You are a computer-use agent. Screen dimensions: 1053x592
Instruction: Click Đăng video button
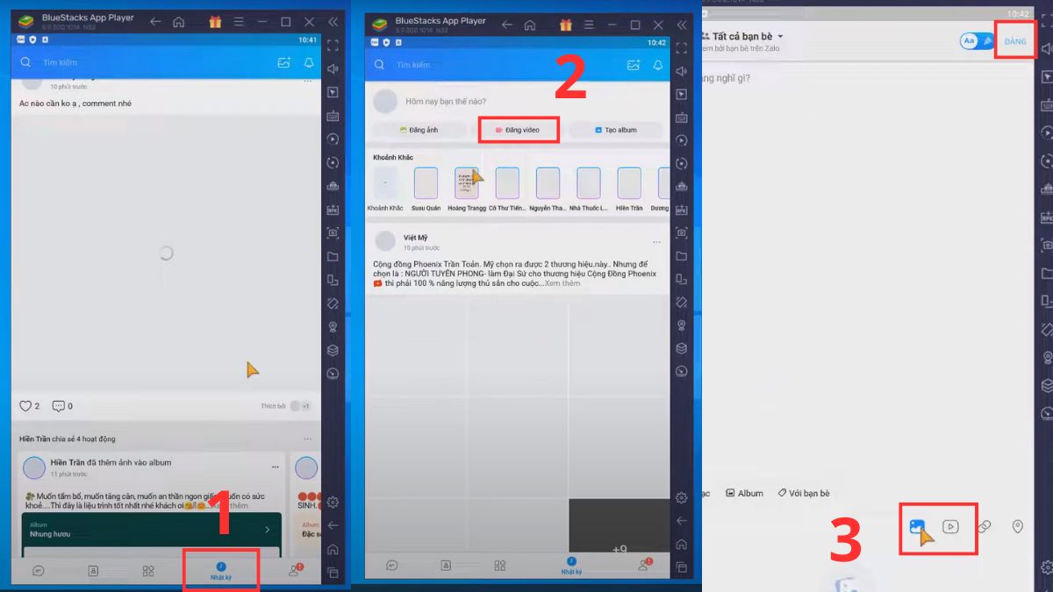click(x=518, y=130)
